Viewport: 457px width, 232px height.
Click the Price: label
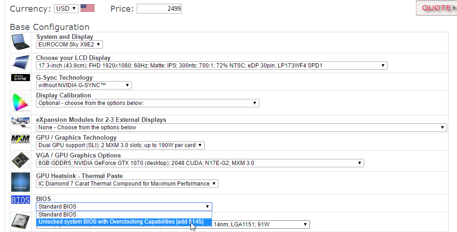(x=122, y=9)
